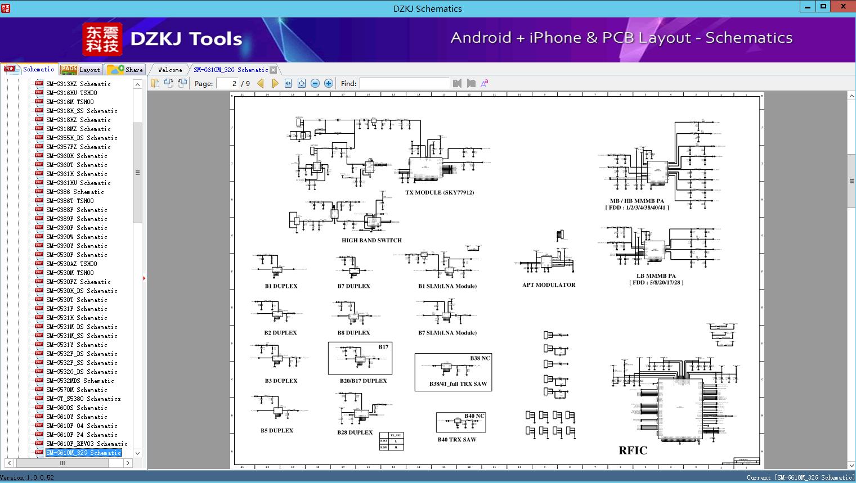The width and height of the screenshot is (856, 483).
Task: Close the SM-G610M_32G Schematic tab
Action: 274,70
